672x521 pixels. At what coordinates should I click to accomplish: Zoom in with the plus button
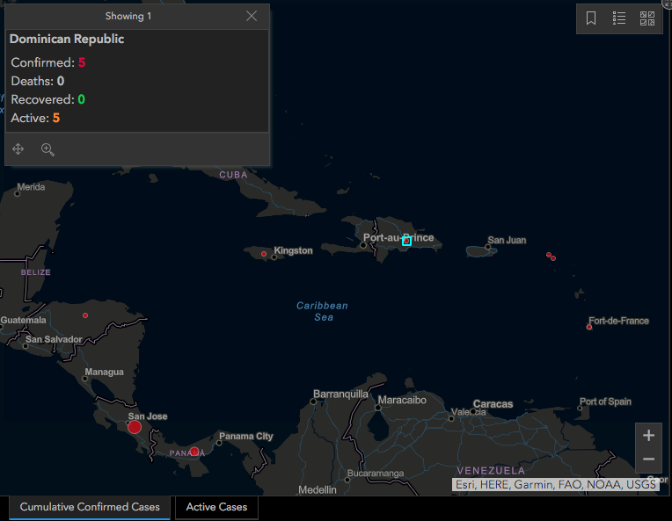coord(648,436)
